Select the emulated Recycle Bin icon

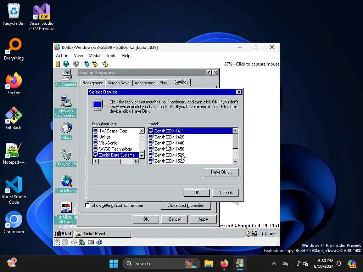(x=66, y=158)
